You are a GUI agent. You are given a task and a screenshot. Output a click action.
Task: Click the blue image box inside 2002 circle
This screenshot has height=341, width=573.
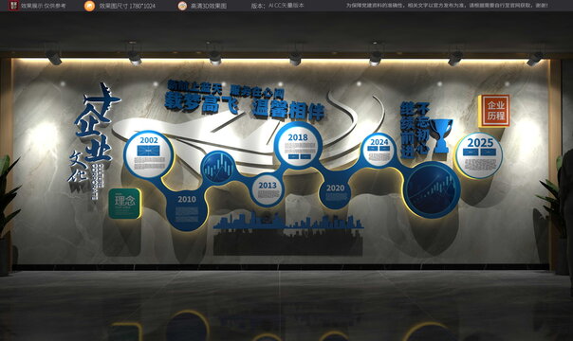[148, 151]
